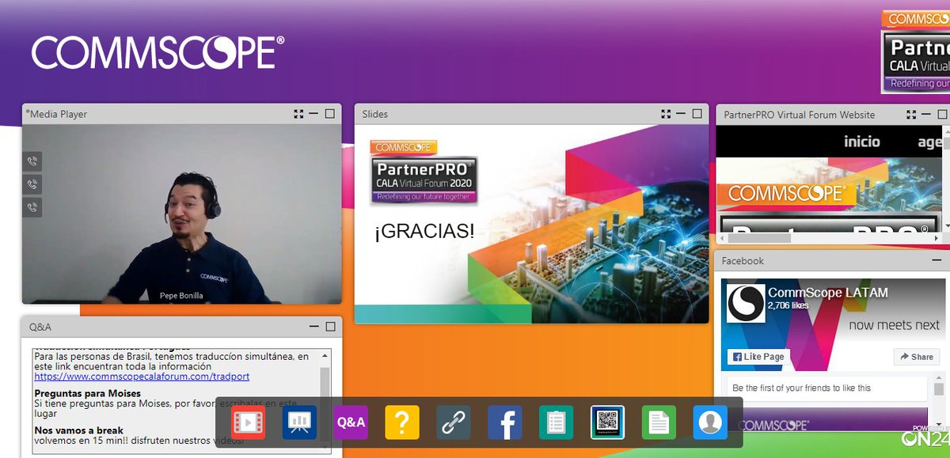Viewport: 950px width, 458px height.
Task: Open the Slides presentation dock icon
Action: 299,422
